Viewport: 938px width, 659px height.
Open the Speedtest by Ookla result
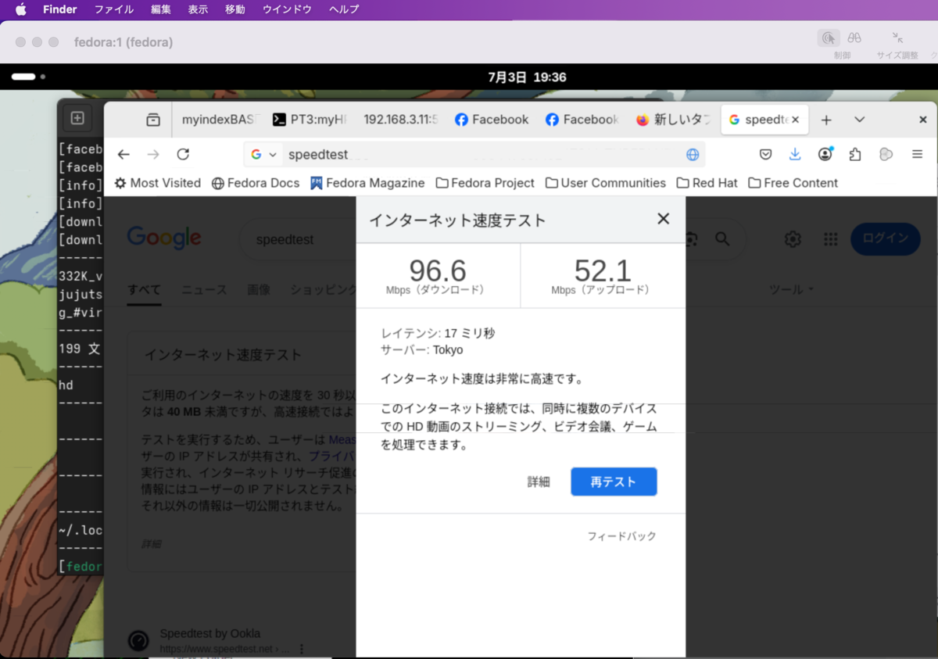(x=210, y=633)
